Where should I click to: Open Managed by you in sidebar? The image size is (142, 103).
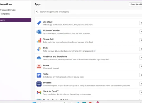click(x=8, y=10)
